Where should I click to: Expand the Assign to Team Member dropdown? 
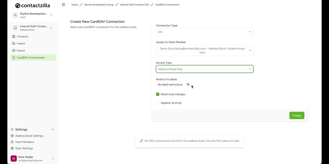(x=204, y=50)
